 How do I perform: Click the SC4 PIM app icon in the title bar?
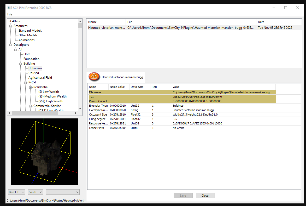(9, 8)
